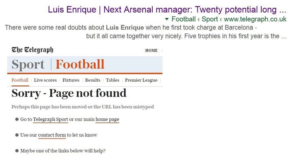Image resolution: width=297 pixels, height=162 pixels.
Task: Click The Telegraph masthead logo
Action: 33,50
